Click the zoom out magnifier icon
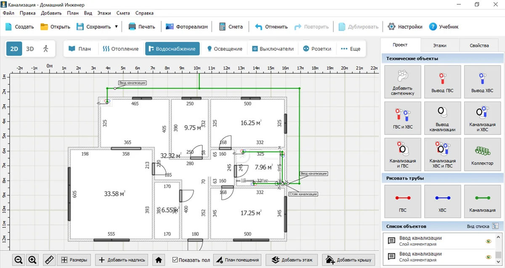The image size is (505, 268). pyautogui.click(x=19, y=260)
